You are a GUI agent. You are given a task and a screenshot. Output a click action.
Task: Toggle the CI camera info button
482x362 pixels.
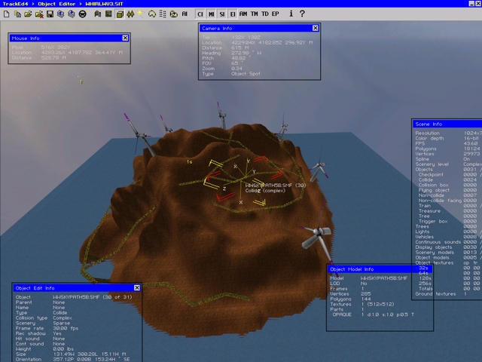[x=200, y=14]
